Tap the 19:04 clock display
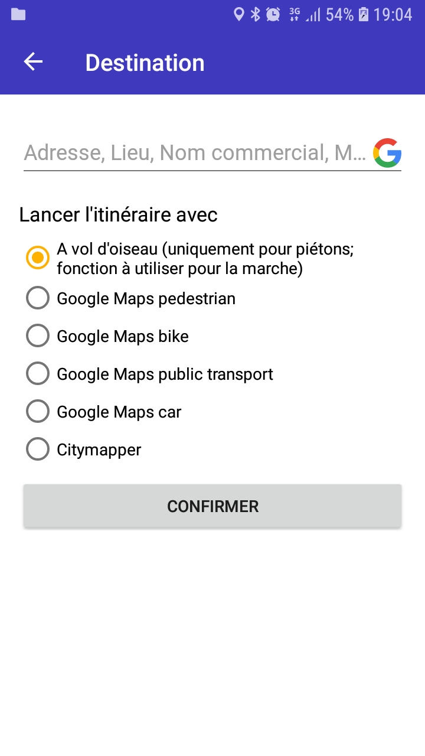 coord(393,14)
